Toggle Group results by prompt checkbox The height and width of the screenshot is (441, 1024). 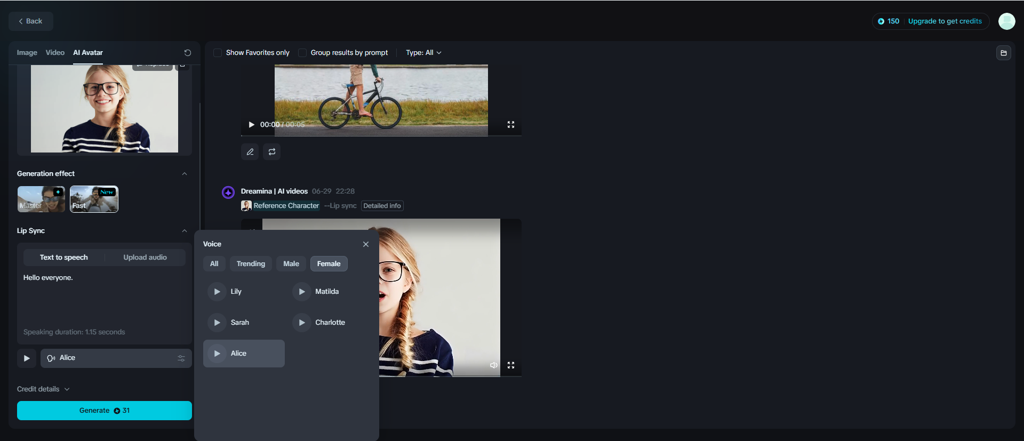302,53
